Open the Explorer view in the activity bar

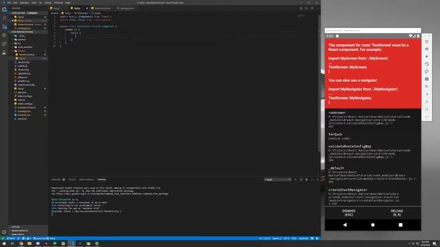[4, 10]
